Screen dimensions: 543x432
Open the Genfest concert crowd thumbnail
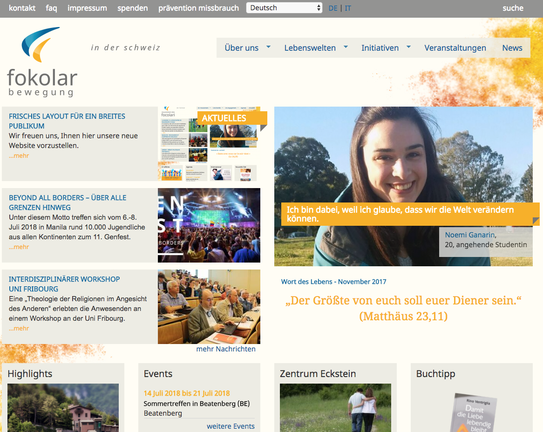pyautogui.click(x=209, y=225)
